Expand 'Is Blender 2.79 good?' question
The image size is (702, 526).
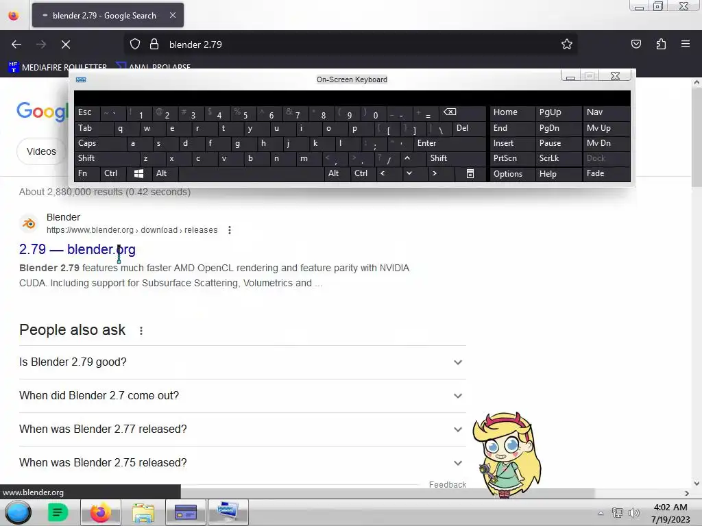242,362
